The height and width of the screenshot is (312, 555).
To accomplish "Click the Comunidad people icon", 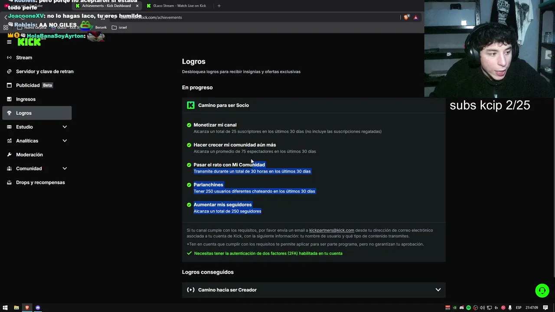I will pyautogui.click(x=9, y=169).
